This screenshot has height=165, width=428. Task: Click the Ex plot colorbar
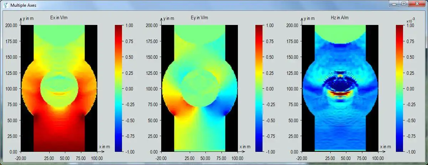click(x=118, y=88)
